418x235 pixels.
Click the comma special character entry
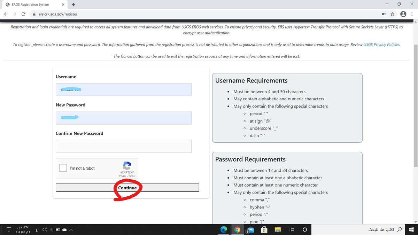coord(260,200)
